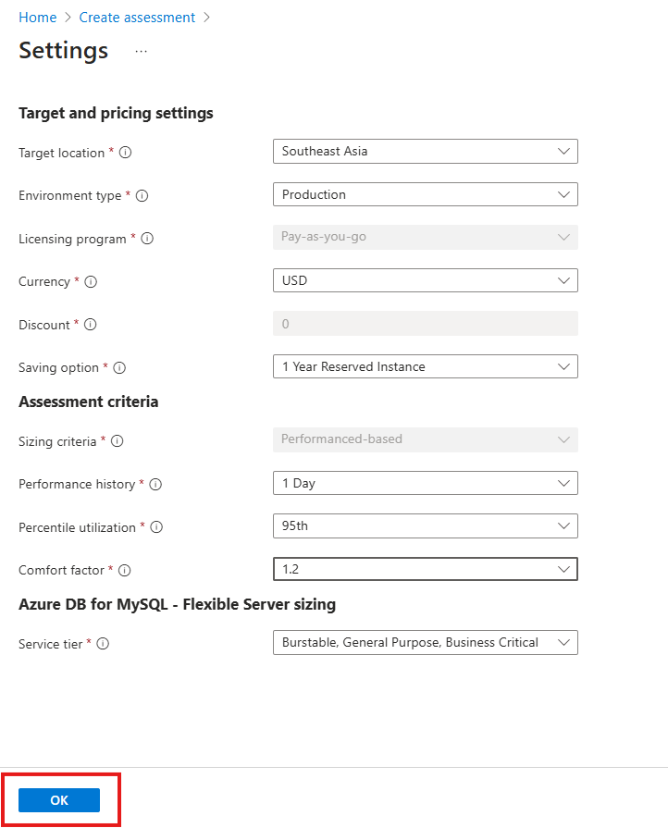Click the Service tier info icon
Screen dimensions: 668x828
point(102,644)
